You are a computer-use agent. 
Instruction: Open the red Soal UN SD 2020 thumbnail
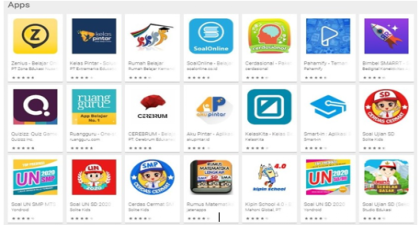(x=94, y=177)
